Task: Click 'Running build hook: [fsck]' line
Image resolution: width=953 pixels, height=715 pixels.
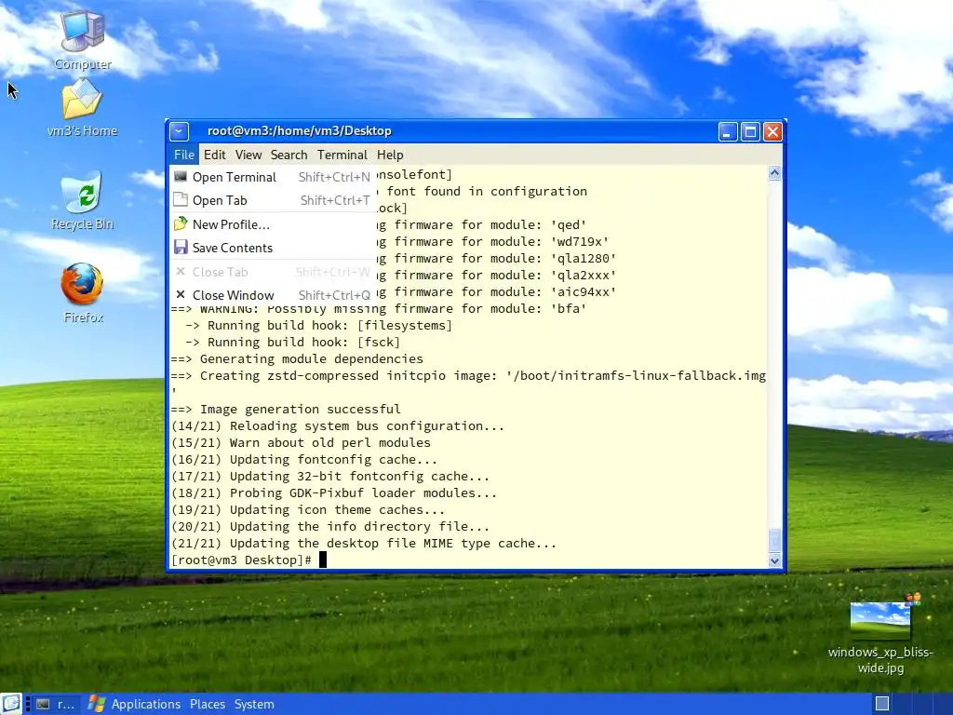Action: [x=292, y=343]
